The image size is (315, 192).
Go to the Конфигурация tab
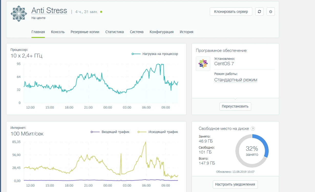pyautogui.click(x=162, y=32)
